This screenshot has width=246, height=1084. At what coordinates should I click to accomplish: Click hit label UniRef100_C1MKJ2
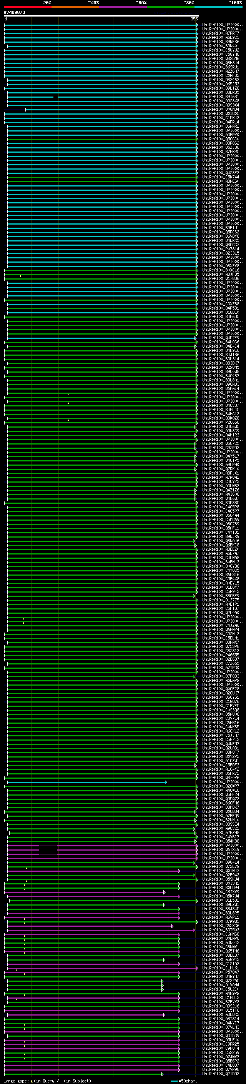(220, 118)
